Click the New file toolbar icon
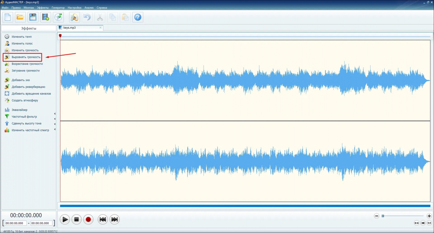The image size is (434, 233). (8, 17)
